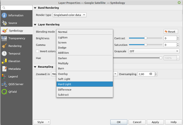This screenshot has height=125, width=183.
Task: Open the Transparency panel icon
Action: [x=4, y=38]
